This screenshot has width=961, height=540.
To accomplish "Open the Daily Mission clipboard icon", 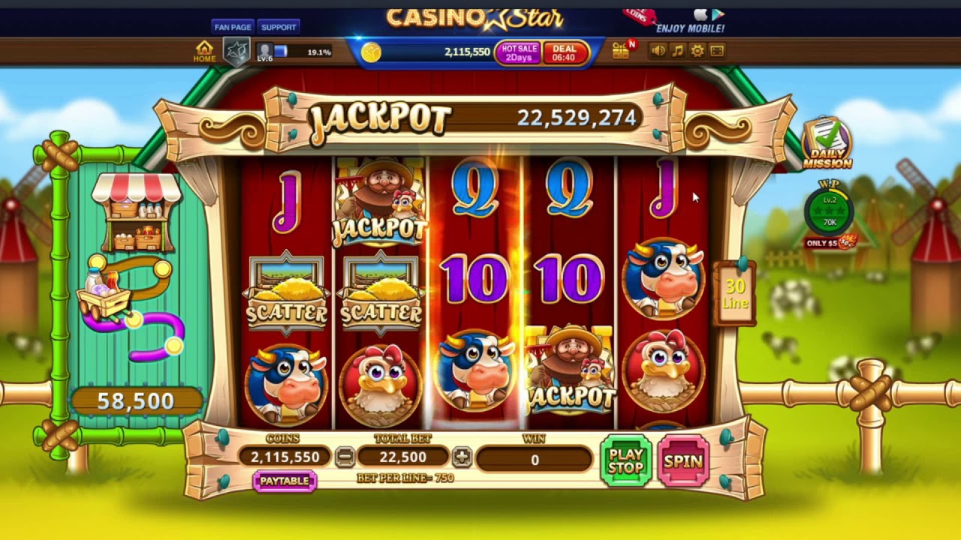I will pyautogui.click(x=827, y=143).
